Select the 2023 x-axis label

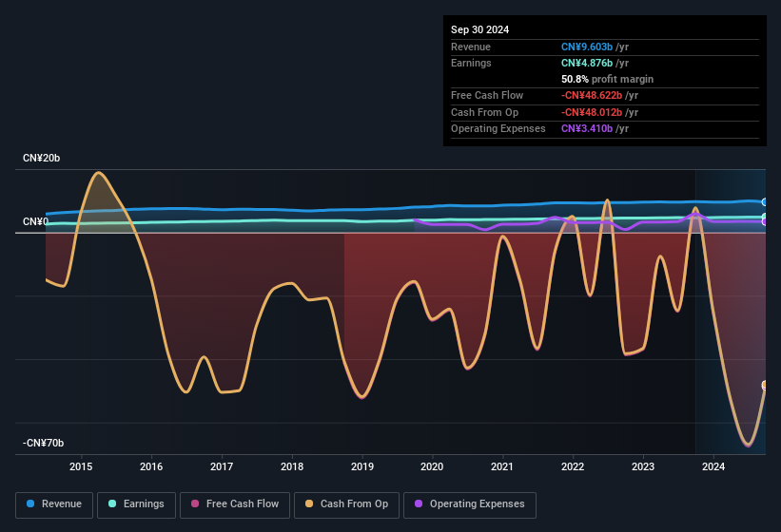(643, 466)
